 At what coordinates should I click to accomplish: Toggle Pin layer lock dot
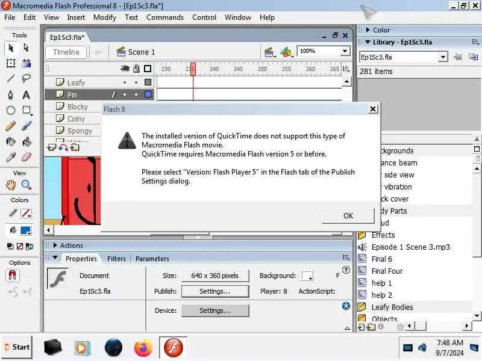pos(136,94)
